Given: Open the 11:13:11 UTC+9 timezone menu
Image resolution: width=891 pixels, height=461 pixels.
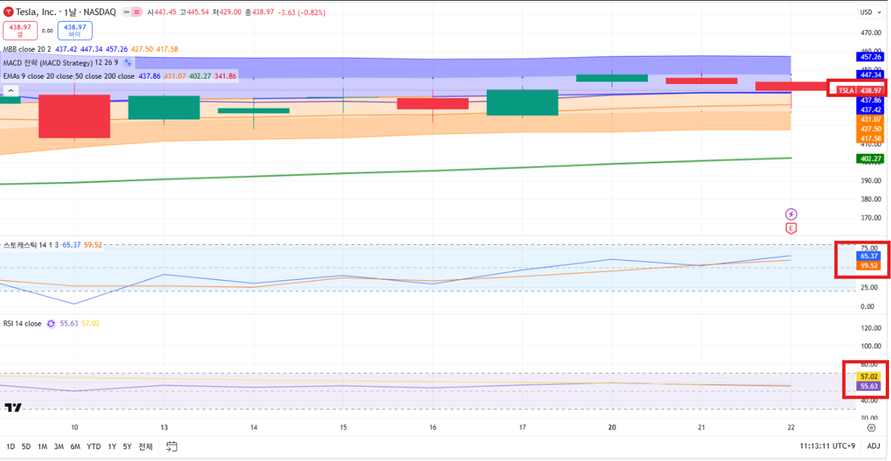Looking at the screenshot, I should [827, 446].
